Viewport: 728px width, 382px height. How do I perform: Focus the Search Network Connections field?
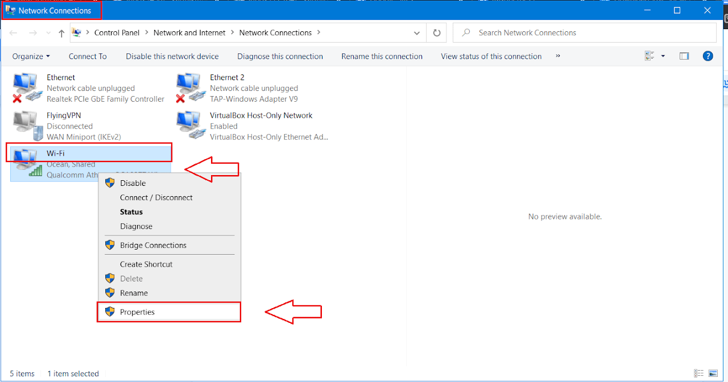click(584, 33)
